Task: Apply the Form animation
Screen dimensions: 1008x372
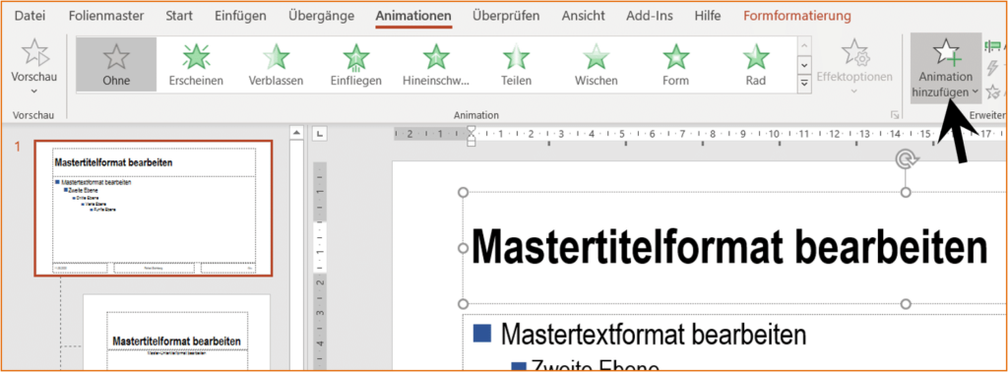Action: [x=675, y=64]
